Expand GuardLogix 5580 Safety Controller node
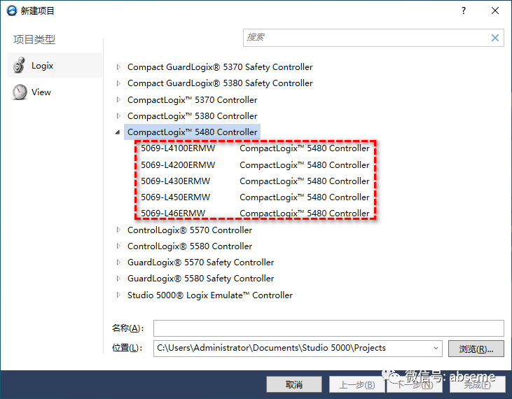The image size is (512, 399). pyautogui.click(x=118, y=279)
